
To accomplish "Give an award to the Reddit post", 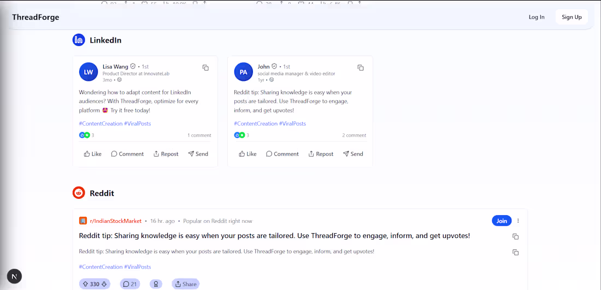I will pos(156,284).
